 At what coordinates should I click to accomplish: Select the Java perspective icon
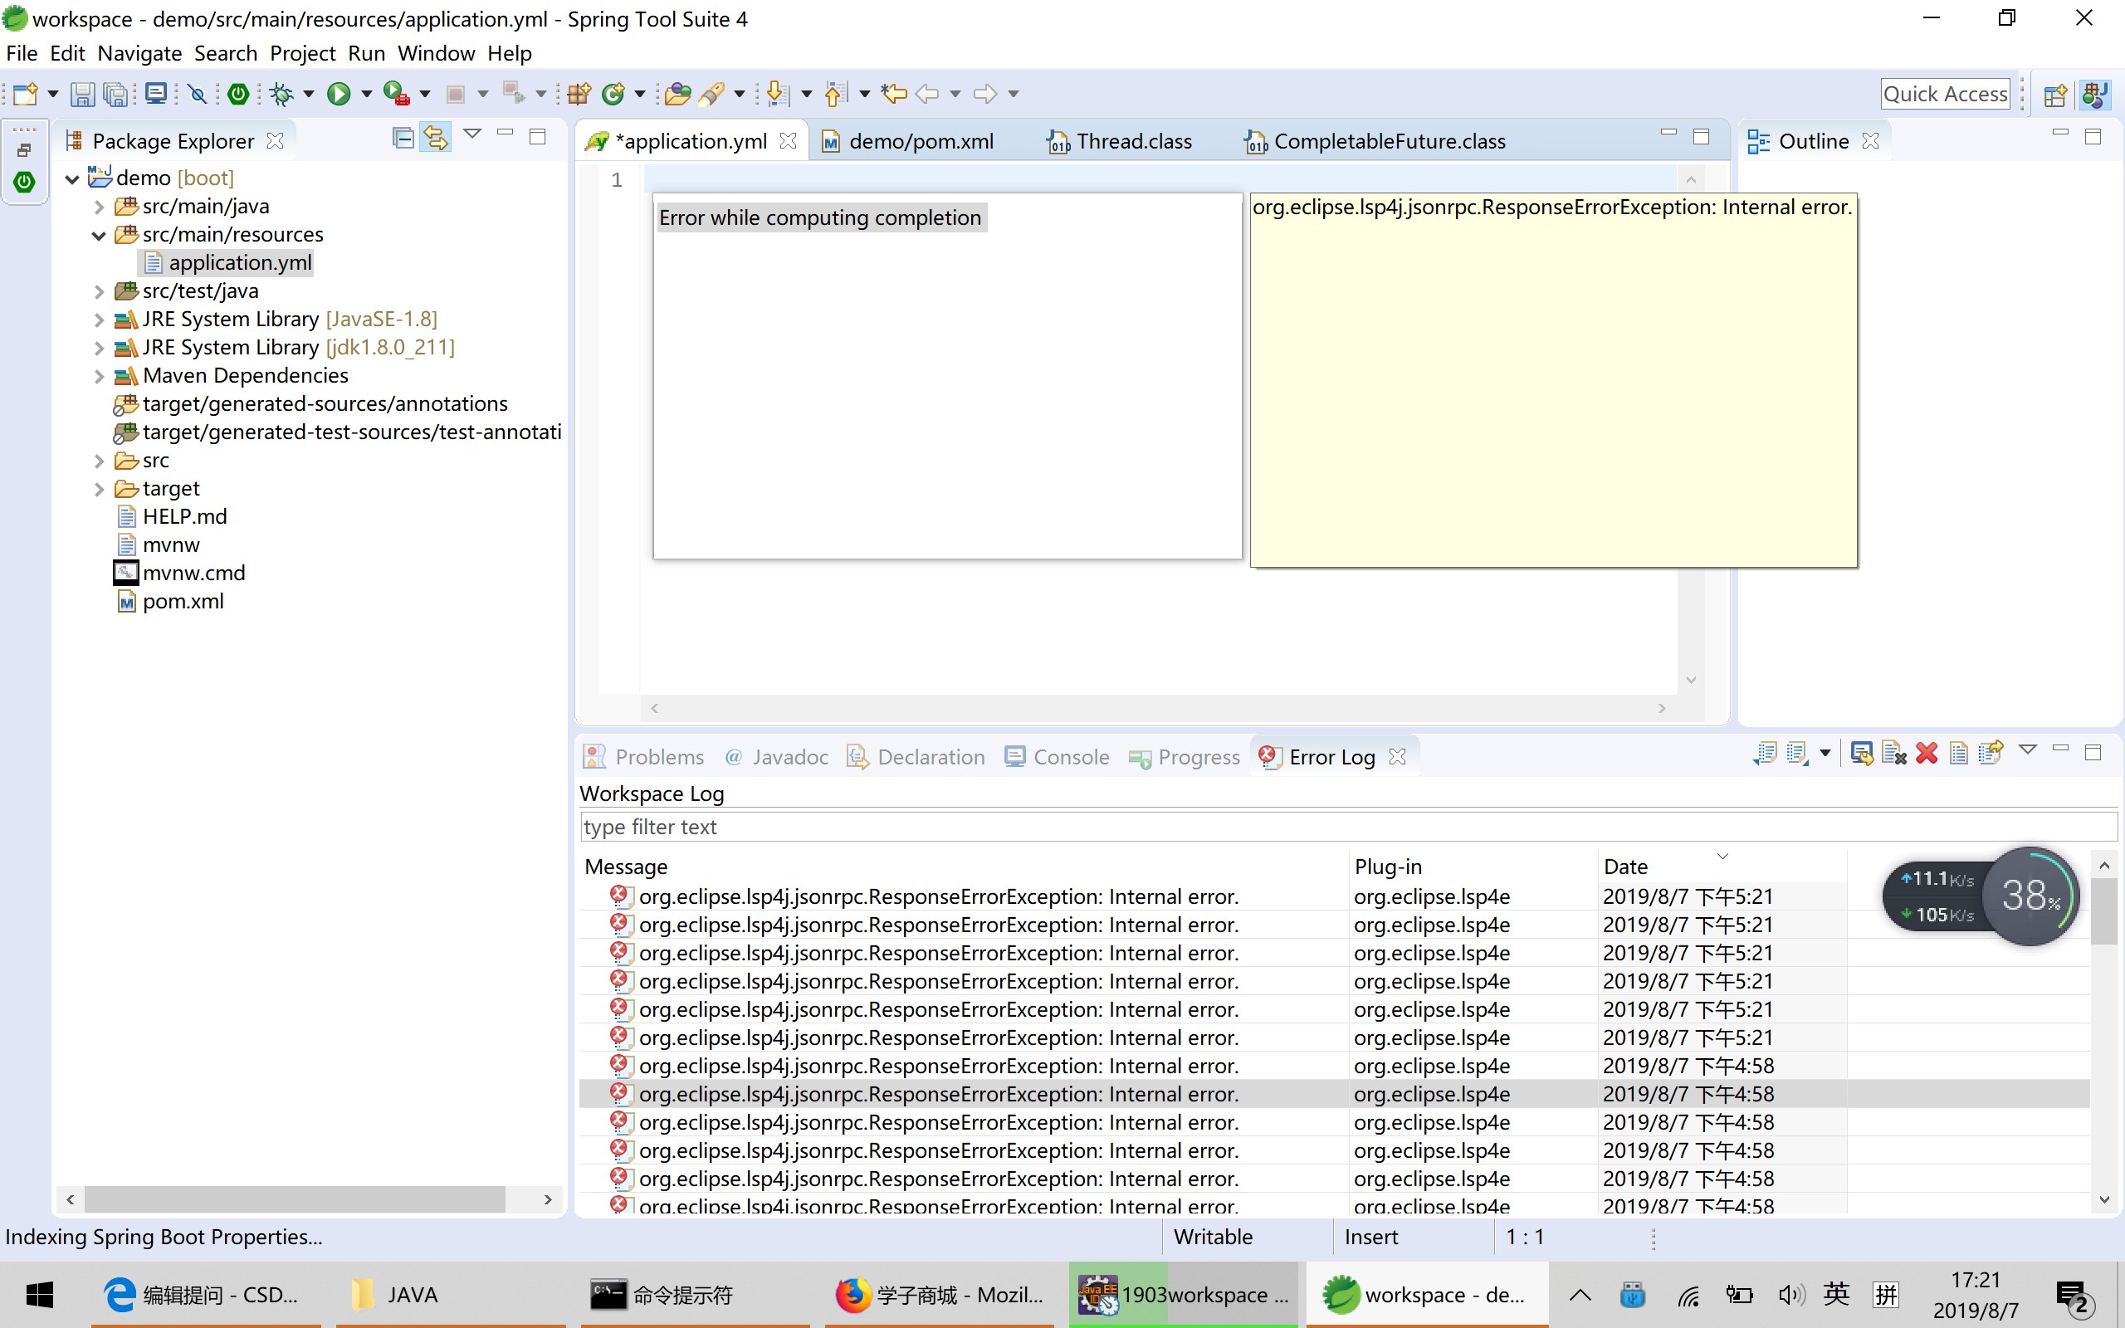point(2095,94)
